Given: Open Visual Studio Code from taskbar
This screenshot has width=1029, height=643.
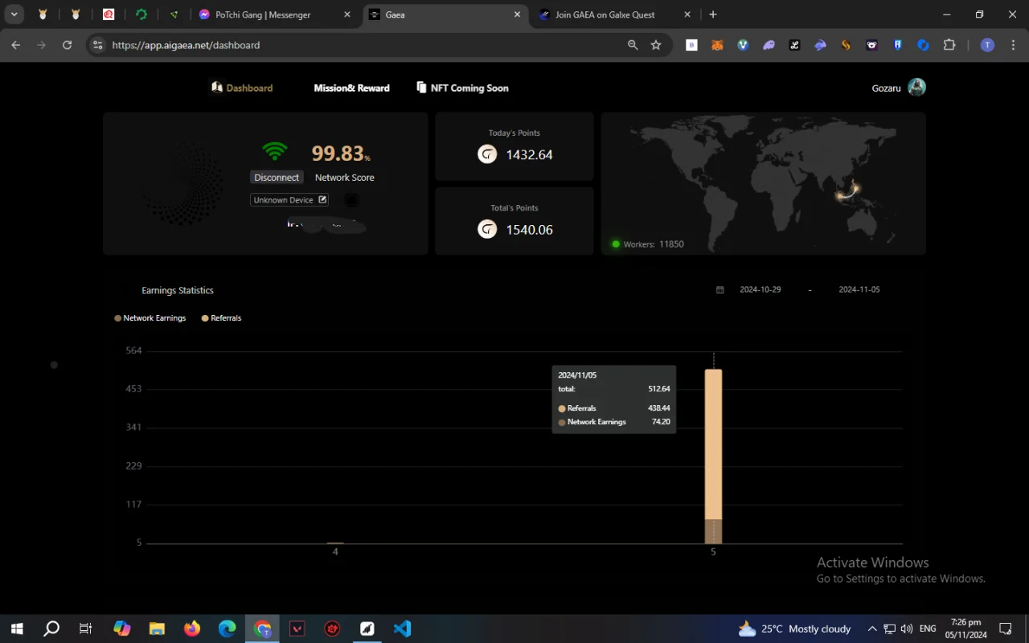Looking at the screenshot, I should click(x=403, y=629).
